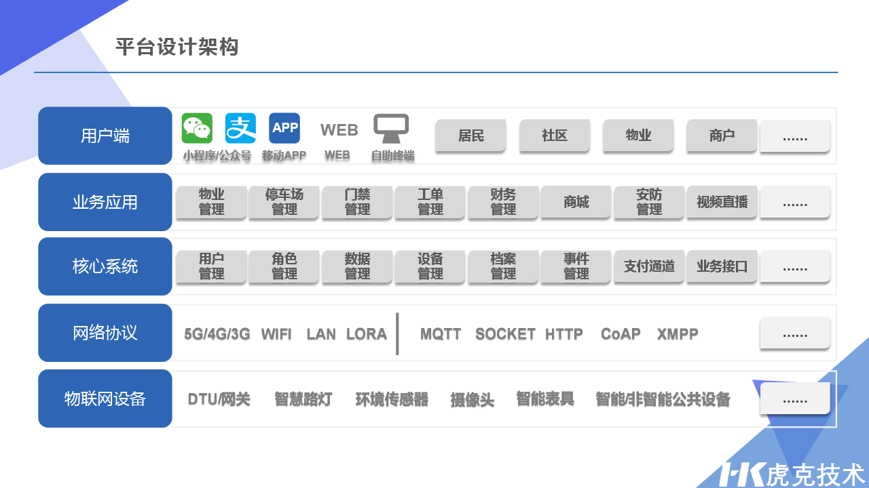Click the 虎克技术 logo
869x488 pixels.
pos(792,474)
